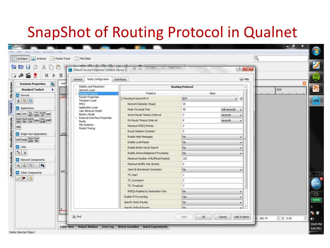Screen dimensions: 330x248
Task: Click the Save scenario disk icon
Action: pyautogui.click(x=28, y=67)
